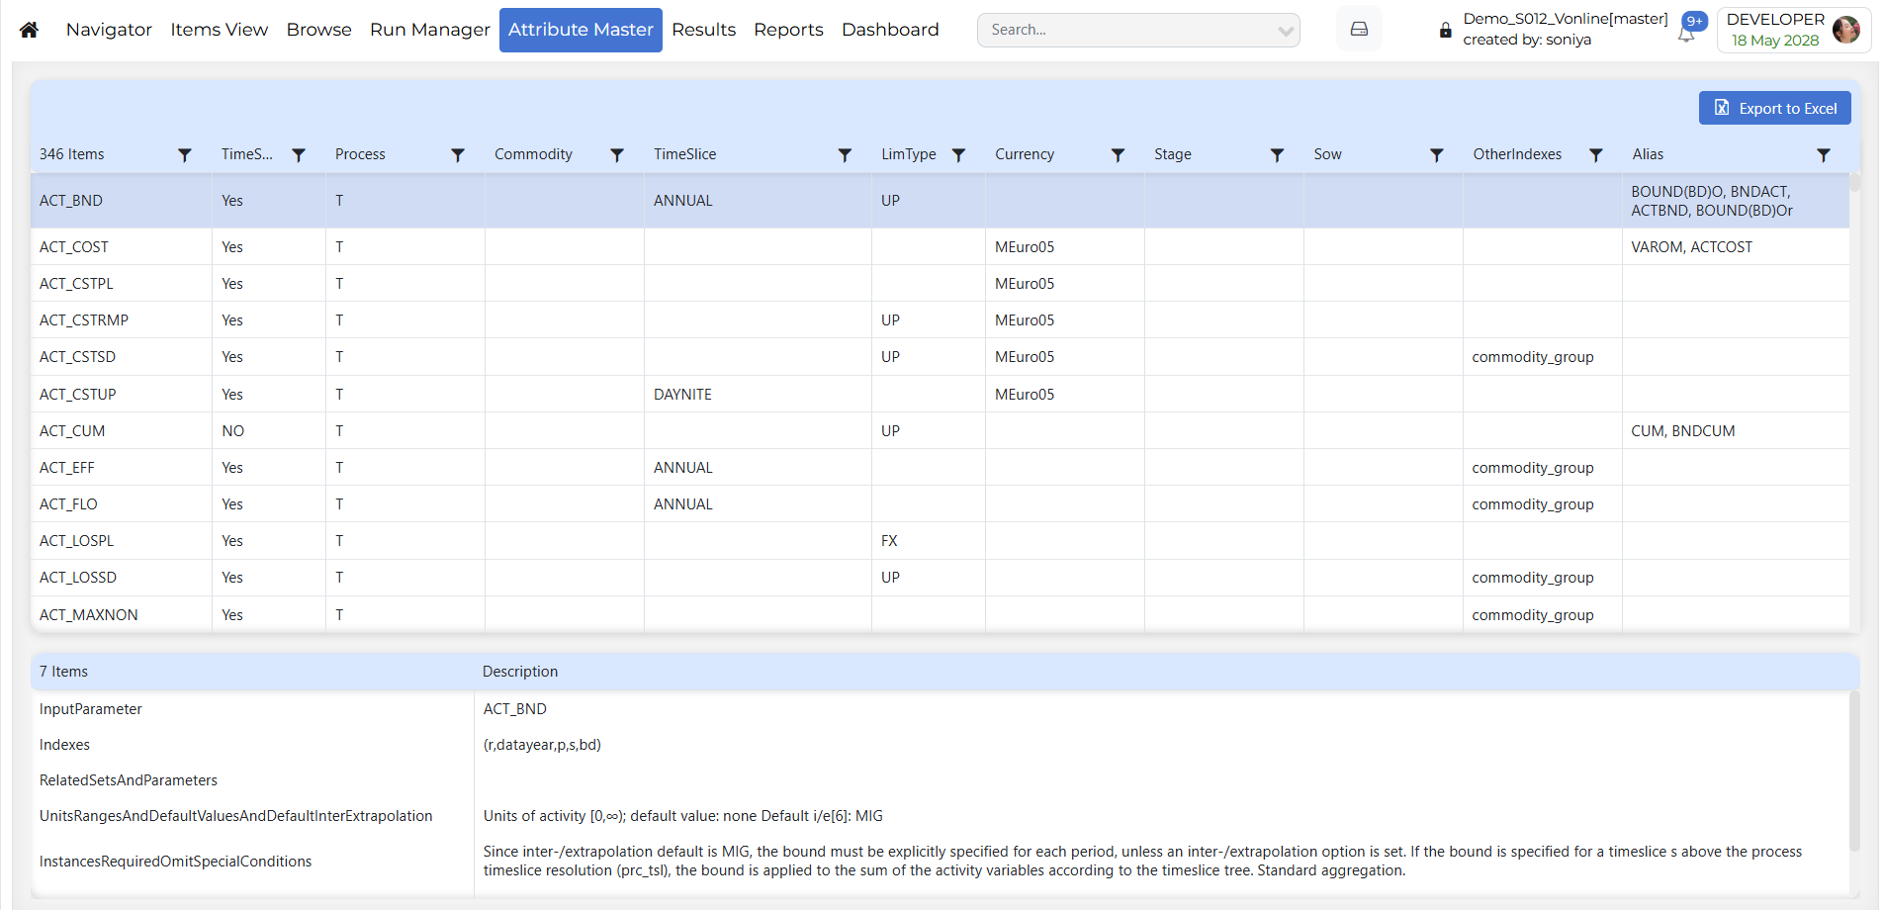Select the Attribute Master tab
Screen dimensions: 1884x910
pos(581,30)
